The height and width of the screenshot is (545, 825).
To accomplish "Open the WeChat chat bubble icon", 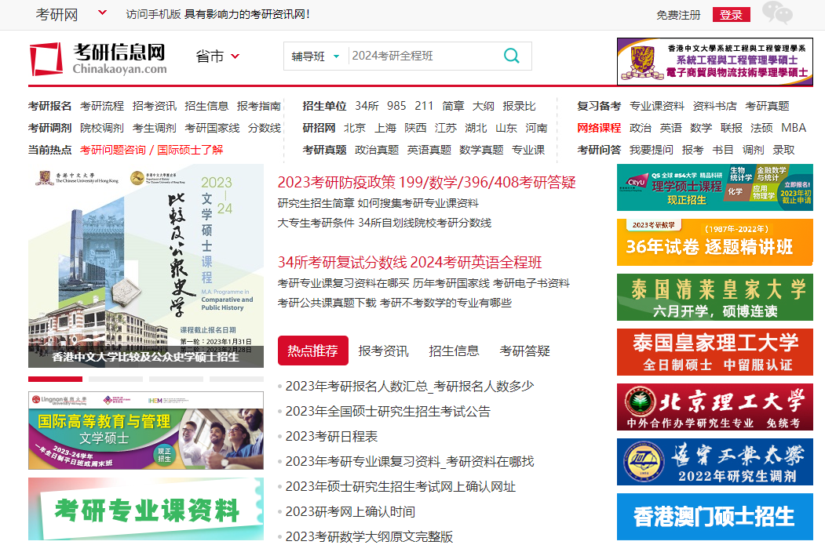I will (778, 13).
